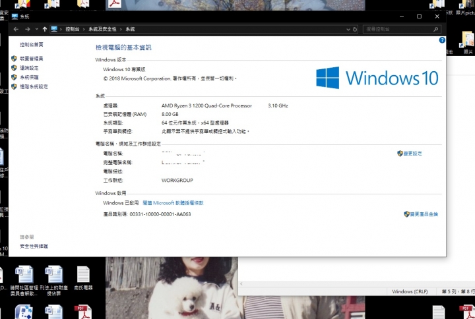Expand the chevron after 系統及安全性 breadcrumb
The image size is (475, 319).
[x=121, y=29]
